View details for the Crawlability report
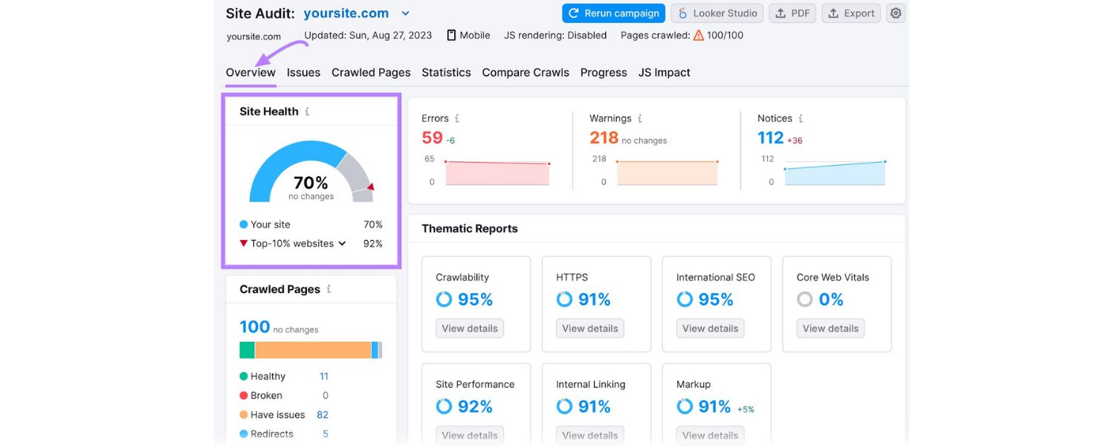Screen dimensions: 1115x446 469,328
